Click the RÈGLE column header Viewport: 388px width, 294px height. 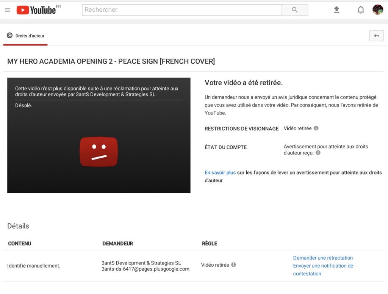(x=209, y=244)
